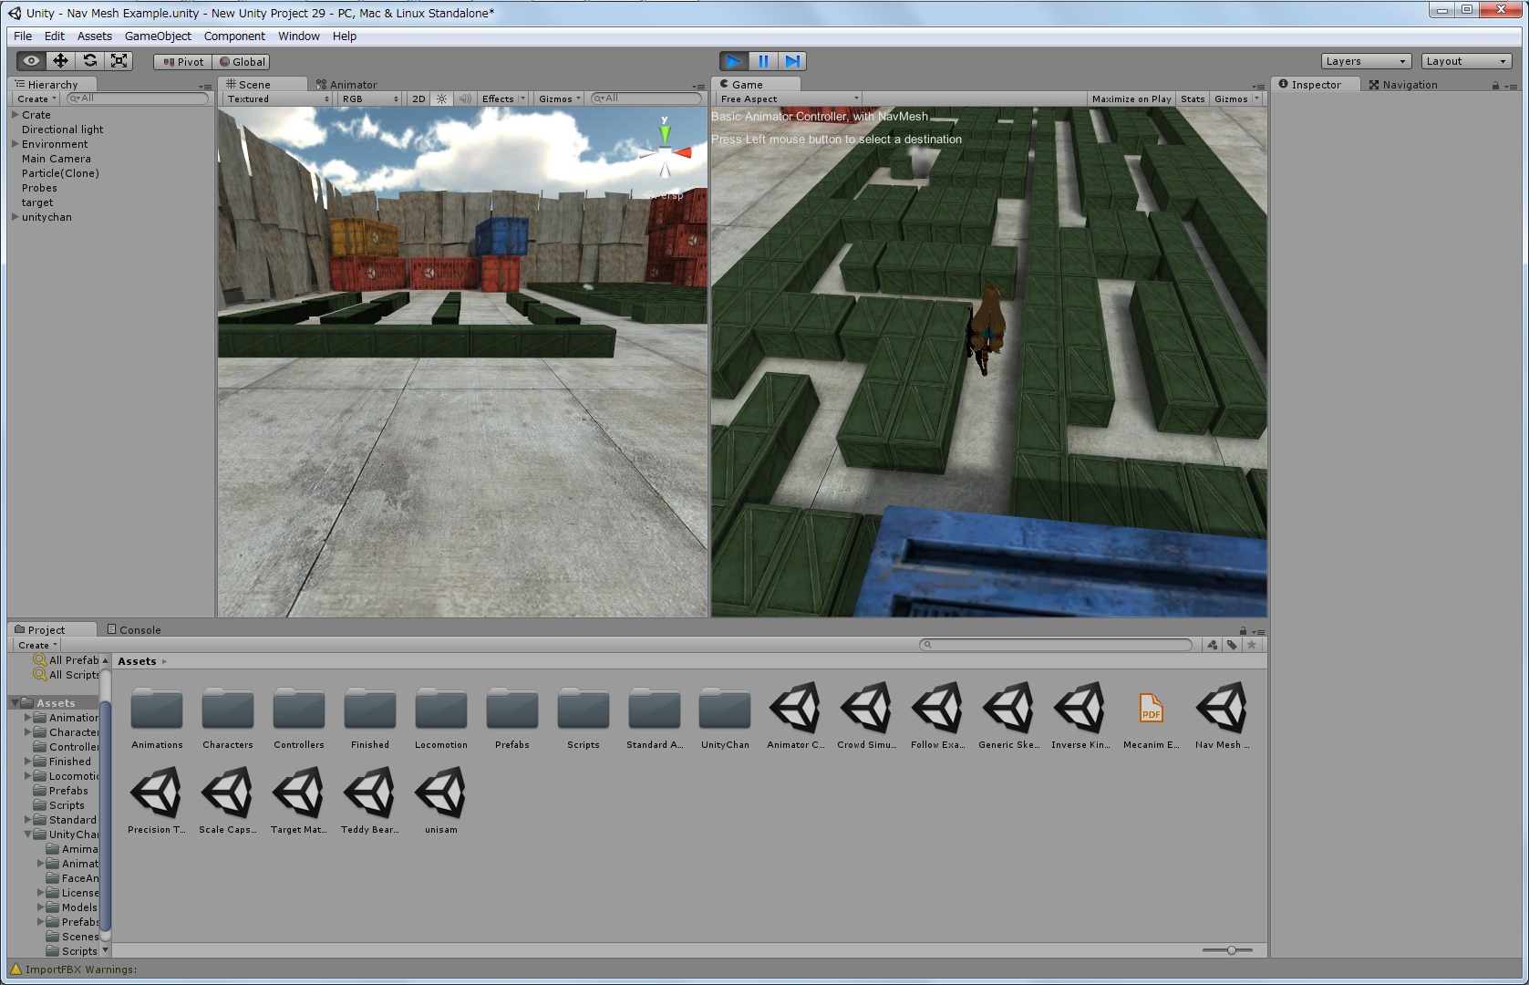
Task: Open the Project Create dropdown
Action: pyautogui.click(x=37, y=645)
